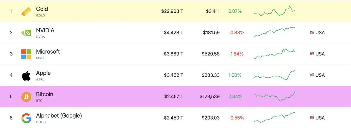This screenshot has width=351, height=128.
Task: View the Microsoft price sparkline chart
Action: [x=274, y=54]
